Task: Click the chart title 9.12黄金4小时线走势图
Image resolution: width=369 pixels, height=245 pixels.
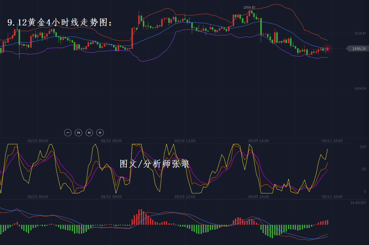Action: 60,23
